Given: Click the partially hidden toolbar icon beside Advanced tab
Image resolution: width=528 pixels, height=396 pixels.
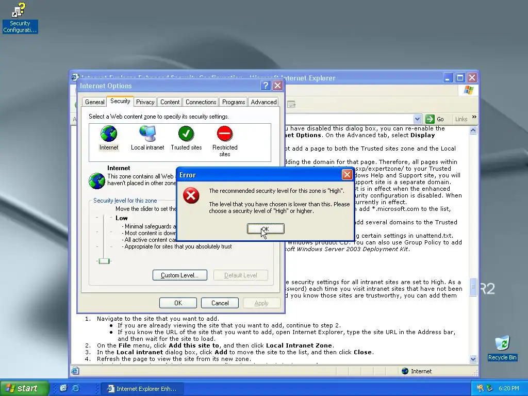Looking at the screenshot, I should tap(291, 104).
